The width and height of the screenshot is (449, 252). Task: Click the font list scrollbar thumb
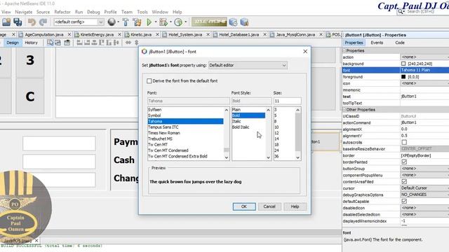click(x=227, y=150)
